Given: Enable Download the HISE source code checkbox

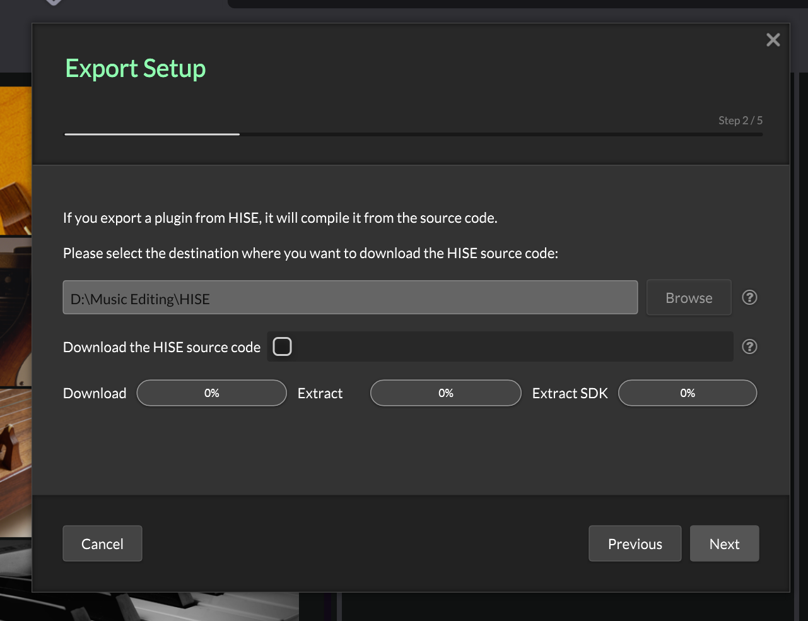Looking at the screenshot, I should point(282,346).
